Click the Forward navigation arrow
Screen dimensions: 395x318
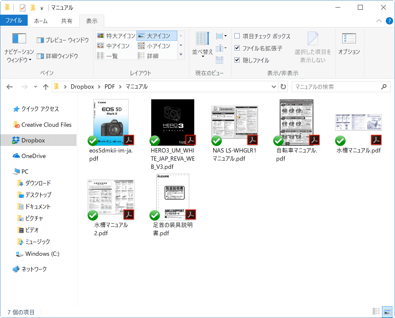coord(24,87)
